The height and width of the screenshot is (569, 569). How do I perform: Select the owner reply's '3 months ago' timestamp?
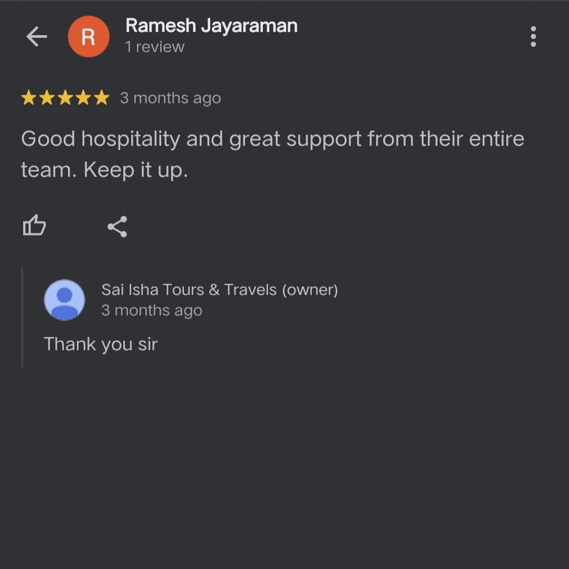pyautogui.click(x=152, y=311)
